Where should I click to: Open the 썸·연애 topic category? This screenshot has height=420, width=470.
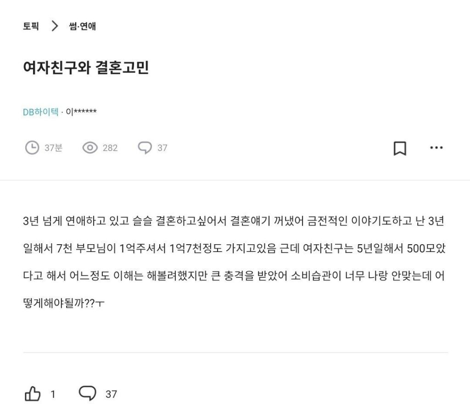click(x=83, y=26)
